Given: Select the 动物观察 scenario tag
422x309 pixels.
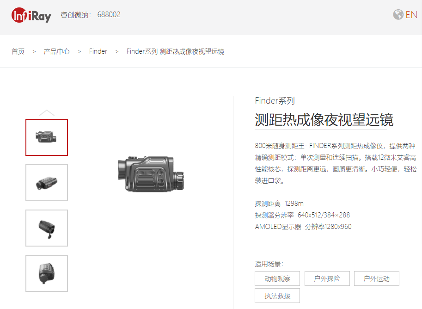Looking at the screenshot, I should pyautogui.click(x=277, y=278).
